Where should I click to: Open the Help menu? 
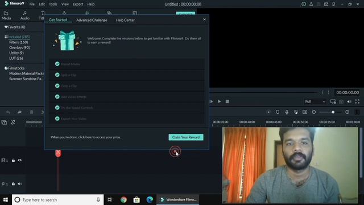coord(91,4)
